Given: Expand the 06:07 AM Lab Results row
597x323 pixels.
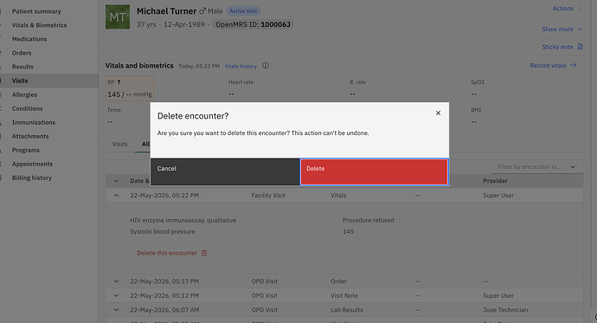Looking at the screenshot, I should [117, 310].
